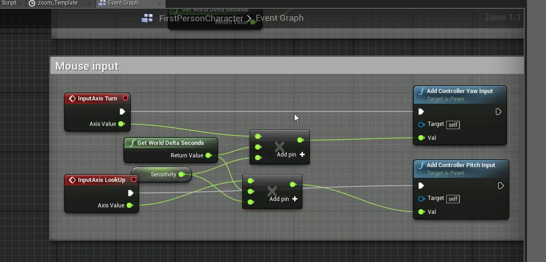Image resolution: width=546 pixels, height=262 pixels.
Task: Click Yaw Input Target pin
Action: coord(421,125)
